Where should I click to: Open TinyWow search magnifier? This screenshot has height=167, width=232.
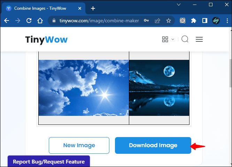tap(185, 39)
